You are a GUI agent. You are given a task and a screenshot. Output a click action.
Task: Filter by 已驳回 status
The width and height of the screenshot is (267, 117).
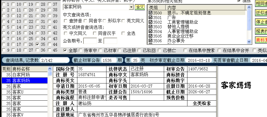coord(139,50)
